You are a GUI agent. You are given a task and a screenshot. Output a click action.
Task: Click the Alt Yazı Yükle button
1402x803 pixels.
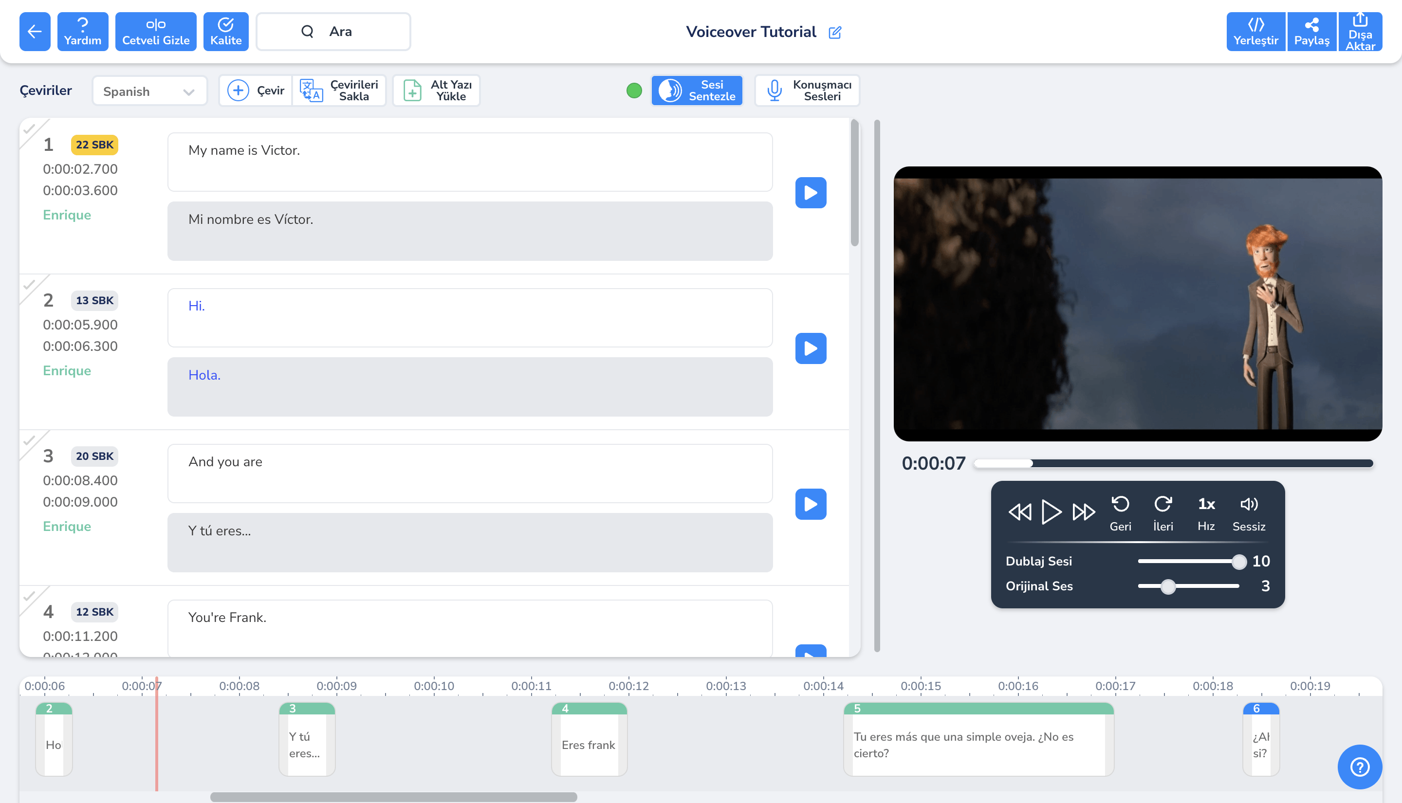pos(436,91)
